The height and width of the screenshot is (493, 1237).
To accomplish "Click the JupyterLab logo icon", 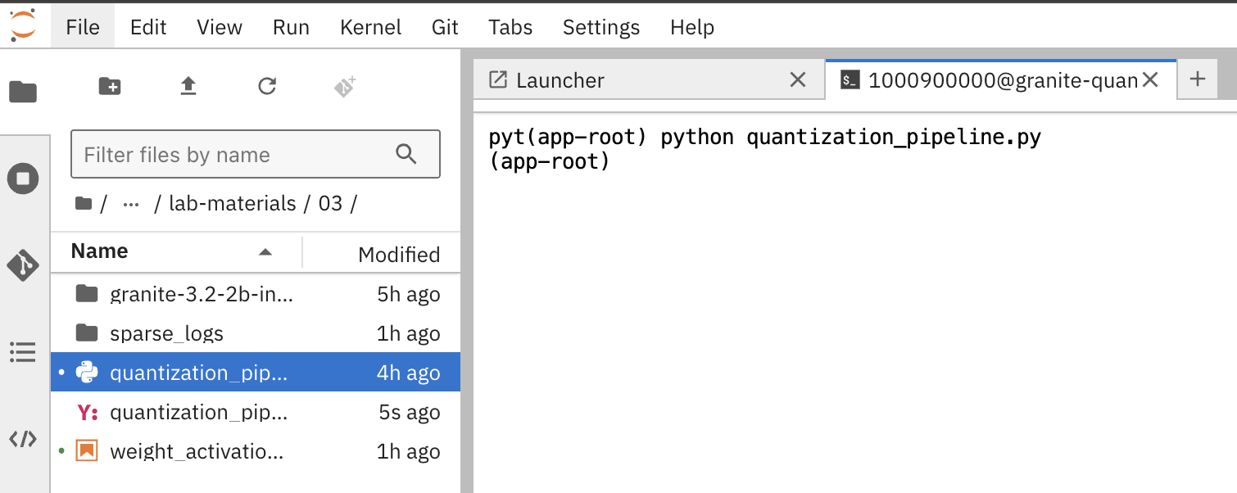I will [23, 26].
